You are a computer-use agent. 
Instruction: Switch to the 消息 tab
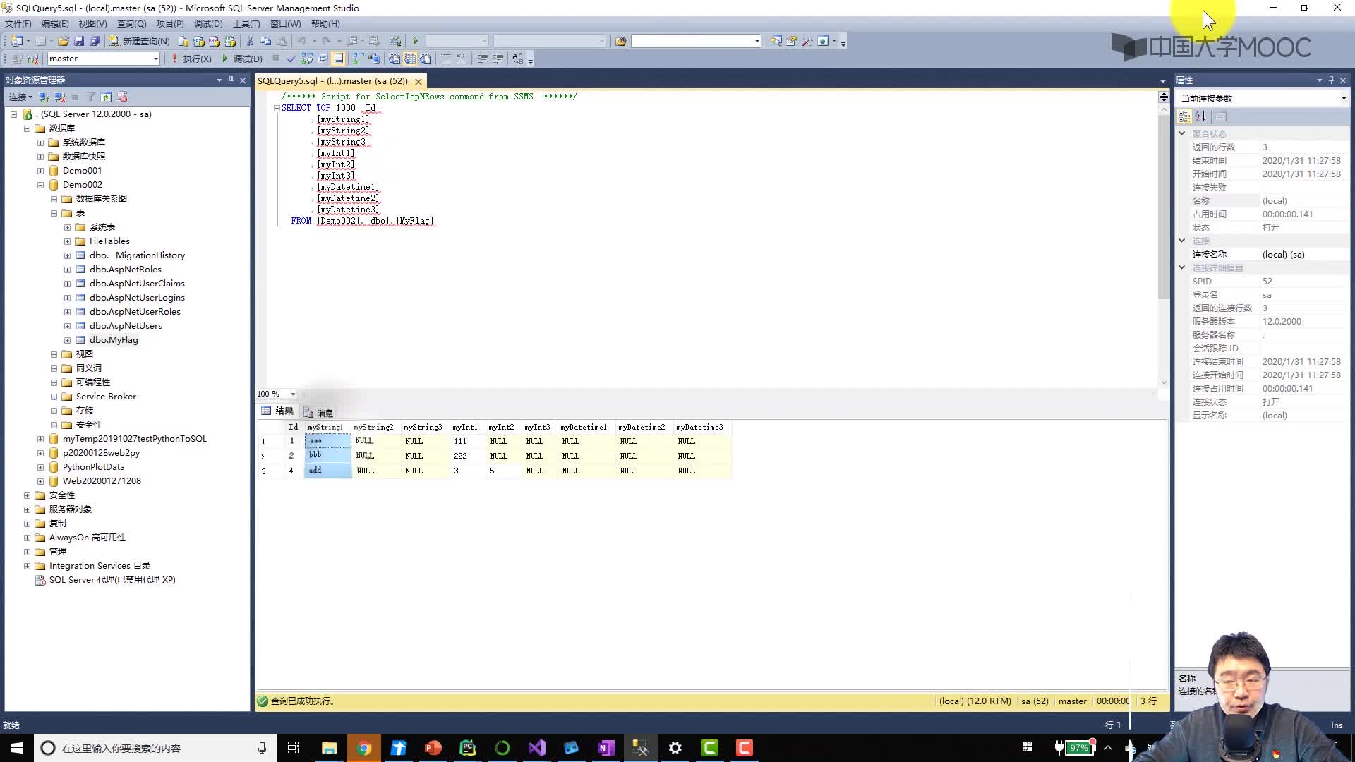click(318, 413)
